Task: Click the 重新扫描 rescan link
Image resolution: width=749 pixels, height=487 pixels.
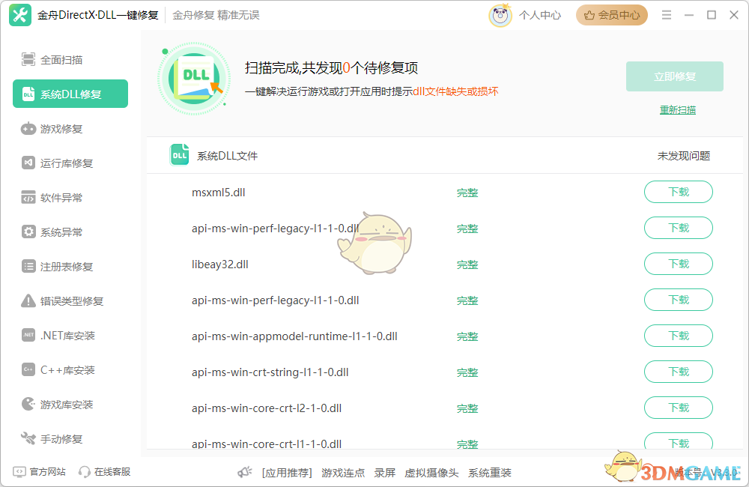Action: click(677, 110)
